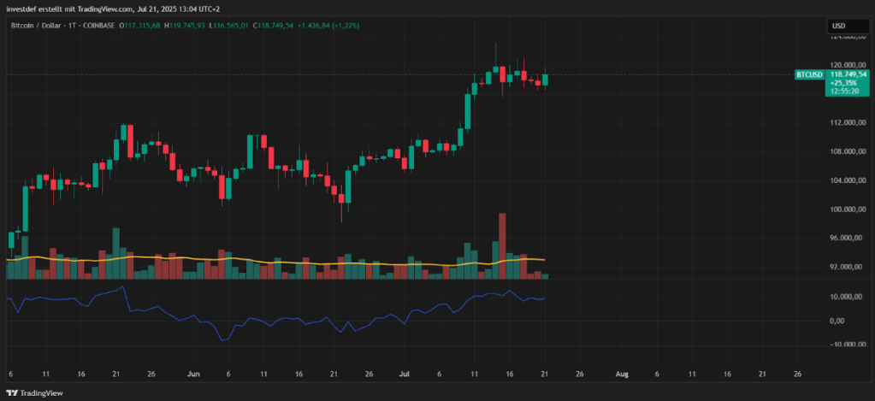Click the 112.000,00 price scale label
The width and height of the screenshot is (875, 401).
(847, 122)
